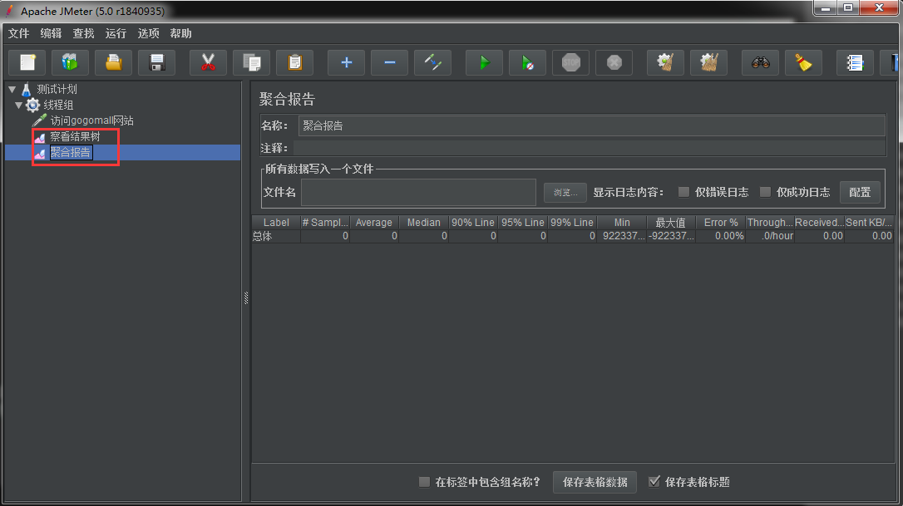This screenshot has height=506, width=903.
Task: Select the 线程组 node
Action: tap(59, 105)
